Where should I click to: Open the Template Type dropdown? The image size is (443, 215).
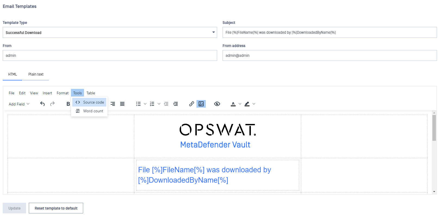(x=110, y=32)
